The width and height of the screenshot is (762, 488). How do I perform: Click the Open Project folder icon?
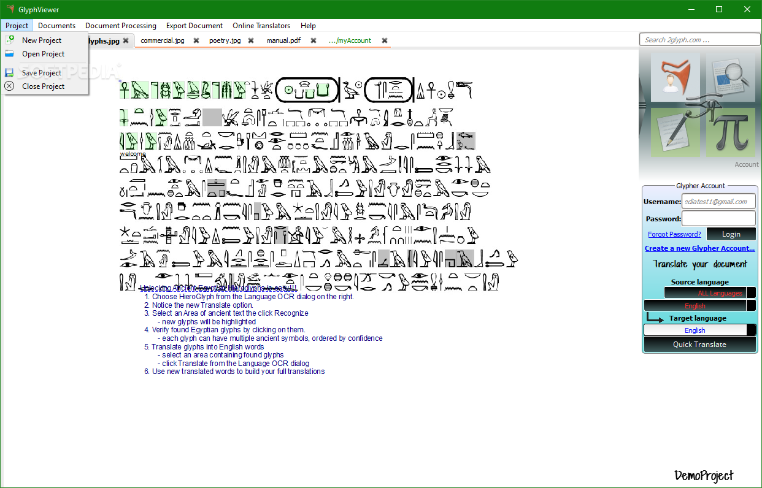pos(9,54)
